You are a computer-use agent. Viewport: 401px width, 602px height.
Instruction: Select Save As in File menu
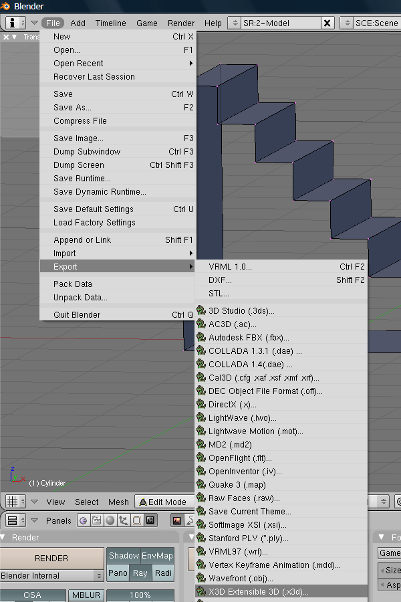tap(118, 108)
